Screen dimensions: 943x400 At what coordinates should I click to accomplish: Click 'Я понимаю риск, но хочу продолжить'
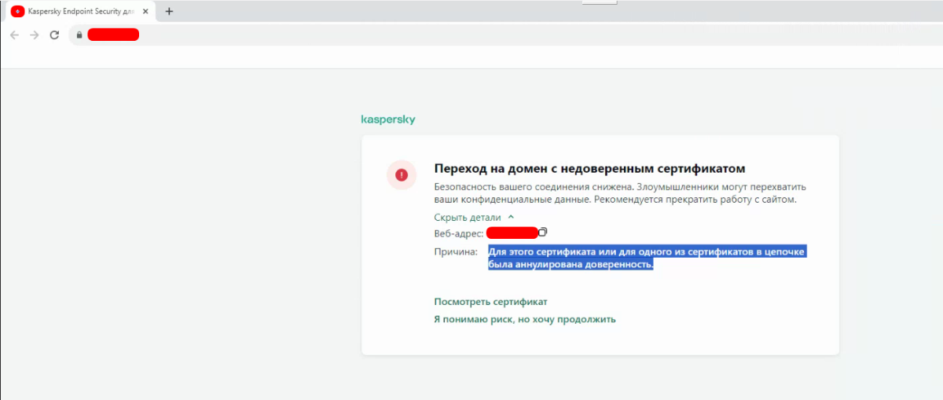click(525, 319)
